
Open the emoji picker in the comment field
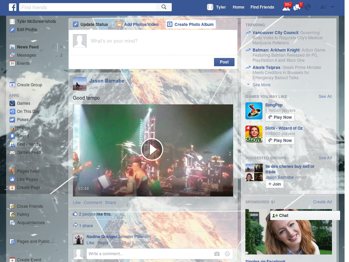click(227, 254)
